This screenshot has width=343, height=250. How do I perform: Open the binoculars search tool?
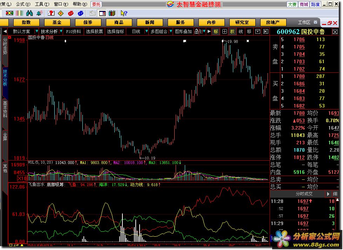pos(29,13)
